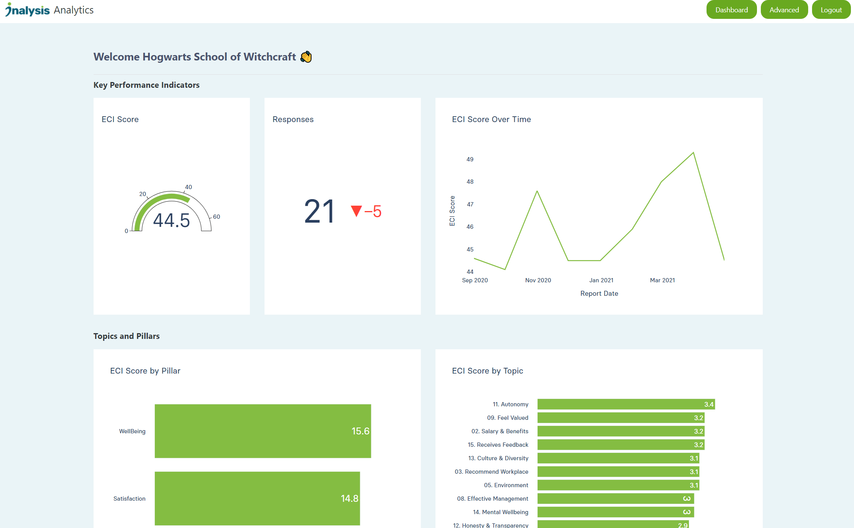Open the Dashboard page
The width and height of the screenshot is (854, 528).
pyautogui.click(x=731, y=10)
